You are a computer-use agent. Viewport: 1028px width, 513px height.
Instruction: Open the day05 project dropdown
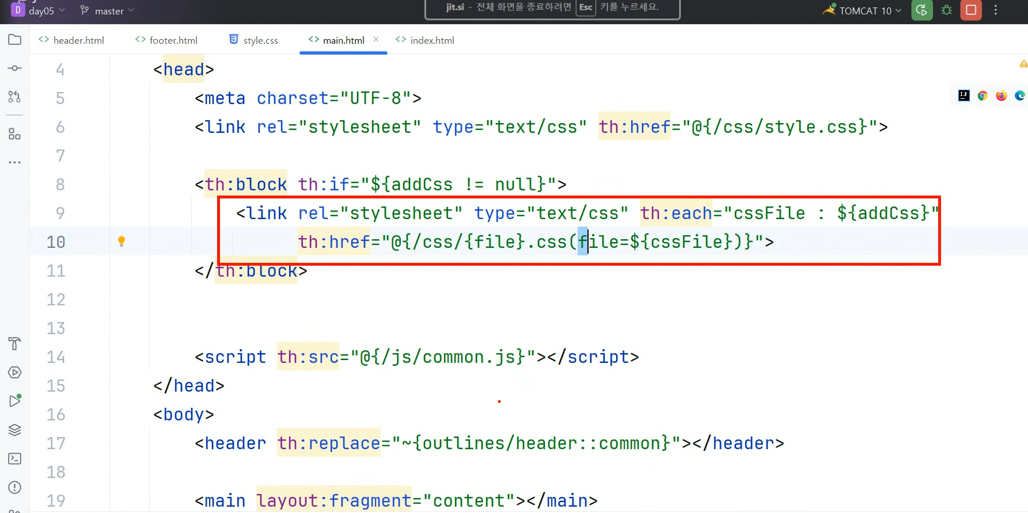39,10
